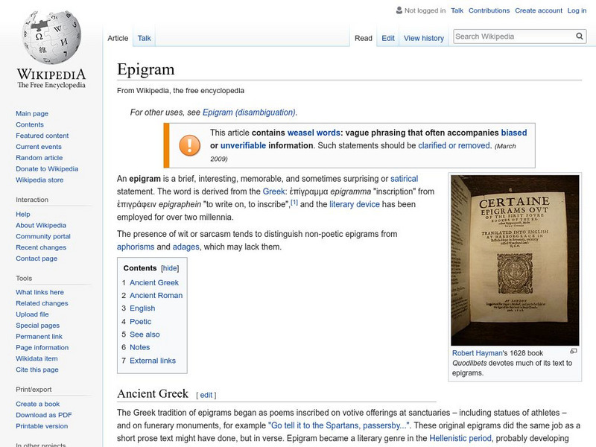Open literary device link
Image resolution: width=596 pixels, height=447 pixels.
(355, 204)
